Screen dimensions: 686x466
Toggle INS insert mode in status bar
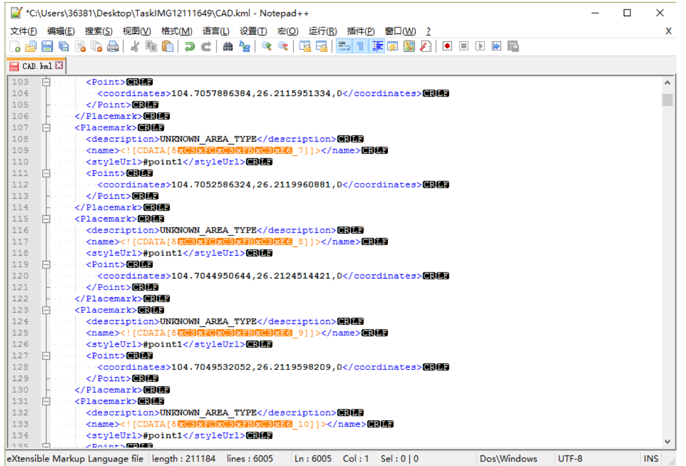pyautogui.click(x=651, y=458)
